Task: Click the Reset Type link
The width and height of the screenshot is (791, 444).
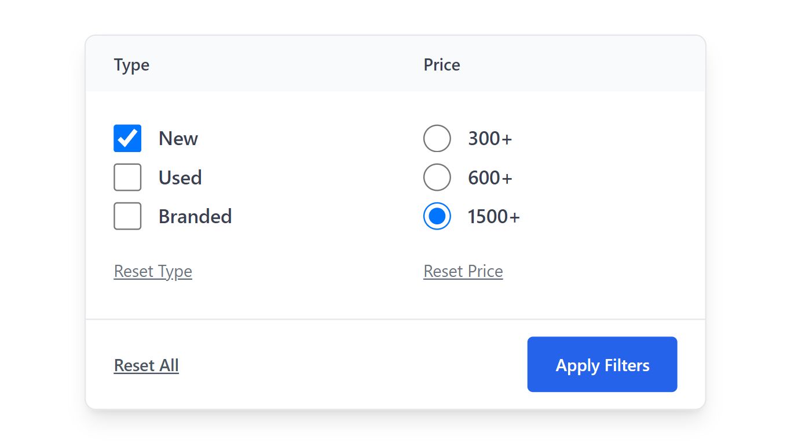Action: coord(153,271)
